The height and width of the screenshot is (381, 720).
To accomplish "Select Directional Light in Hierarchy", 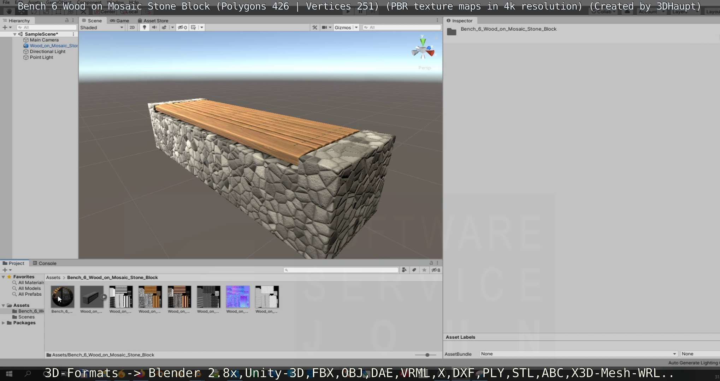I will [x=48, y=52].
